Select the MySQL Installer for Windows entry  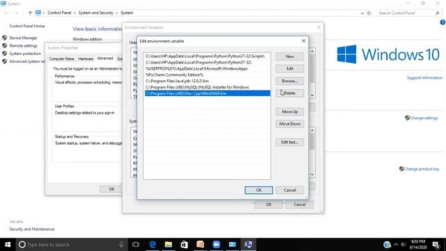pos(208,87)
